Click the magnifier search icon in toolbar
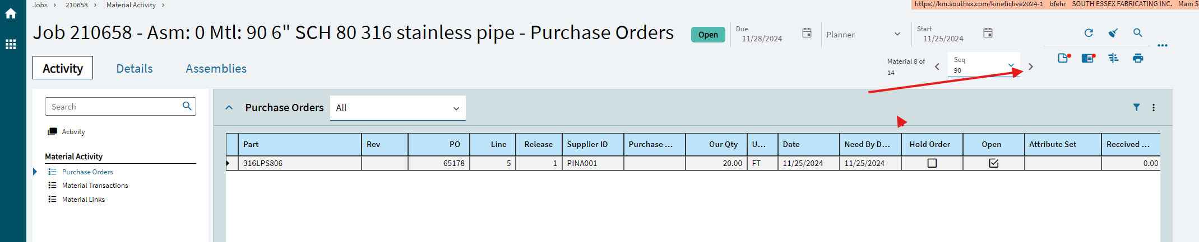 click(1138, 33)
